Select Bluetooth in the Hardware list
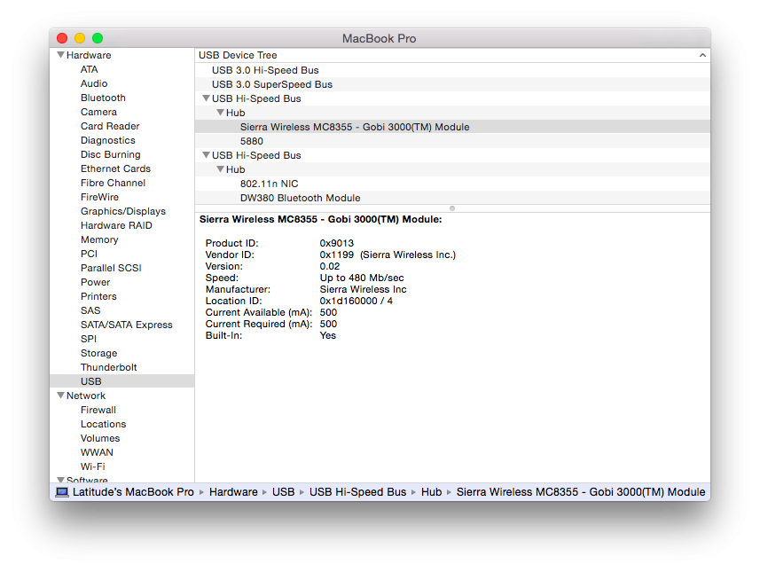 (103, 98)
